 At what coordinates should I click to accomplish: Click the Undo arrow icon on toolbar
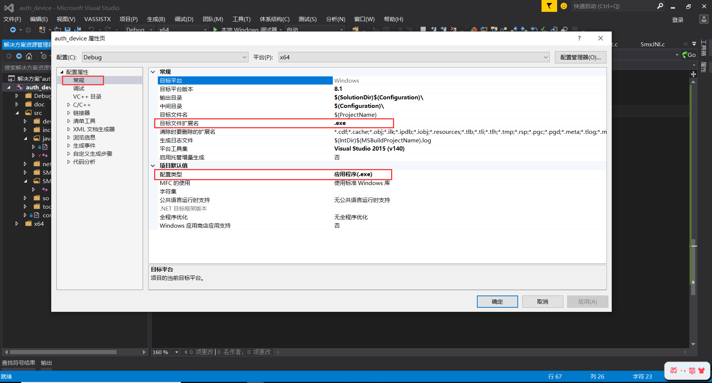pos(91,29)
